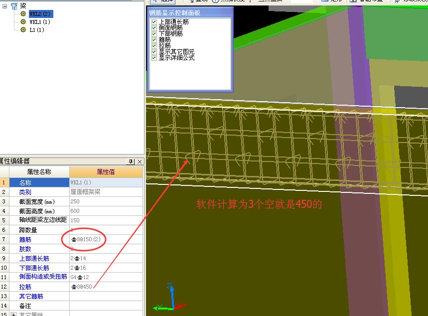Toggle the 拉筋 display checkbox in control panel

coord(154,46)
